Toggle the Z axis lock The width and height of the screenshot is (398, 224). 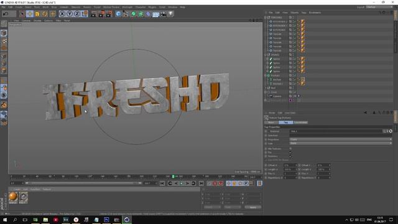[77, 14]
